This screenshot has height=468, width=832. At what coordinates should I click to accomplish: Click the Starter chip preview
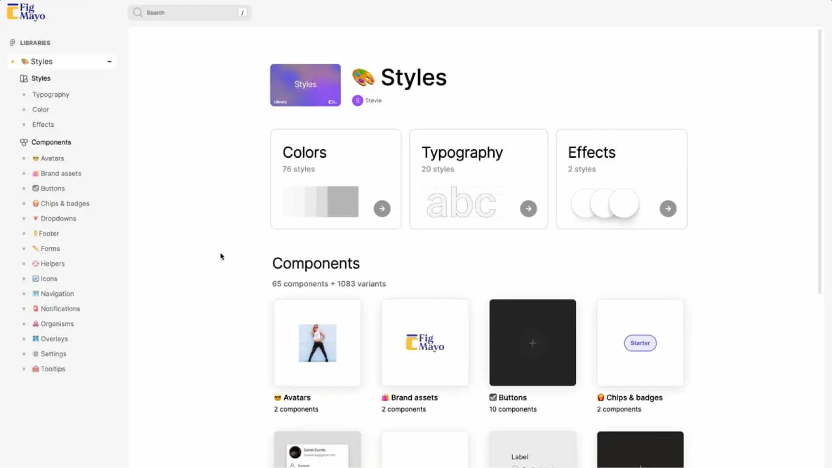point(640,343)
